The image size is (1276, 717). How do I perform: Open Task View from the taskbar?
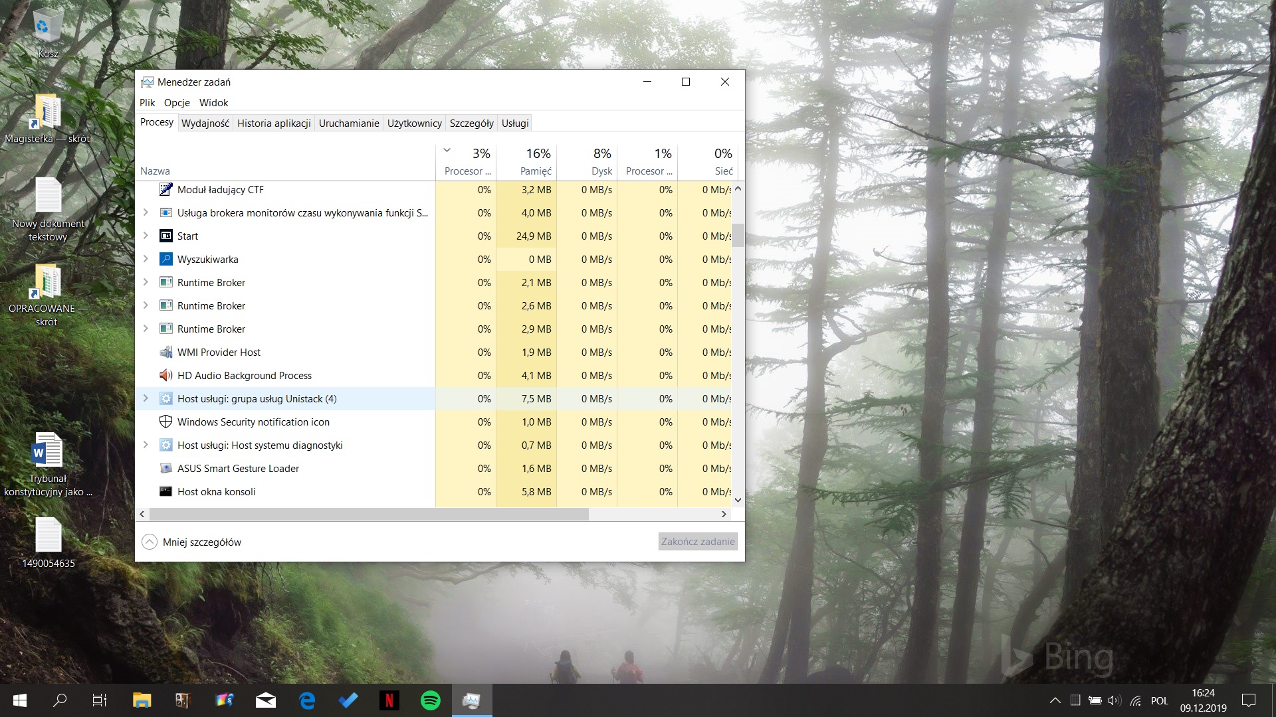coord(100,700)
